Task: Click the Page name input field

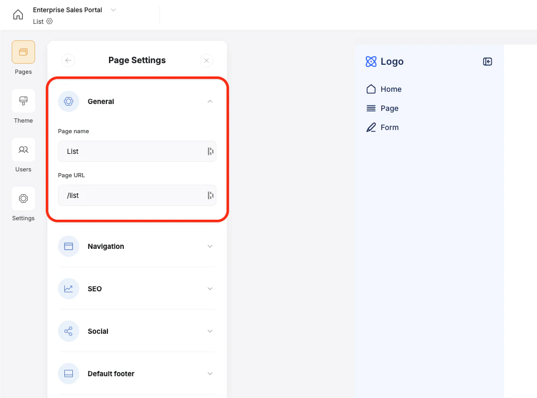Action: click(x=137, y=151)
